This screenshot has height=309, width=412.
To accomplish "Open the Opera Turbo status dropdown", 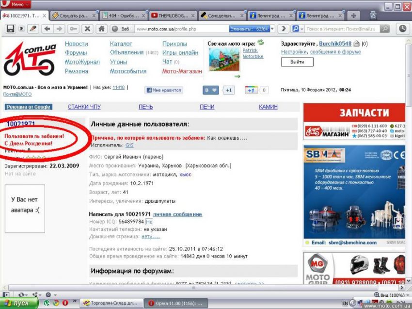I will click(51, 294).
